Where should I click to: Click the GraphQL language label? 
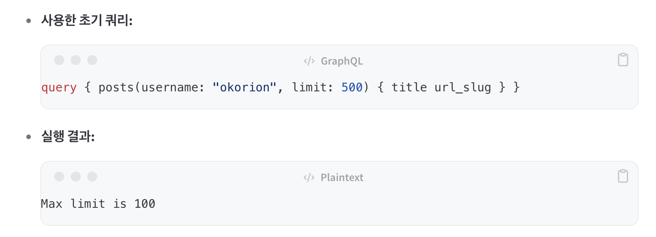342,61
